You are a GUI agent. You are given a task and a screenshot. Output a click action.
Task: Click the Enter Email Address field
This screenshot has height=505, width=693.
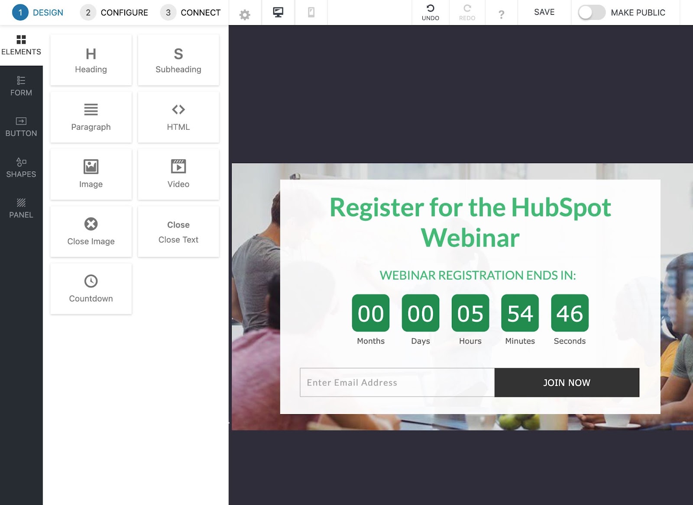pyautogui.click(x=397, y=383)
